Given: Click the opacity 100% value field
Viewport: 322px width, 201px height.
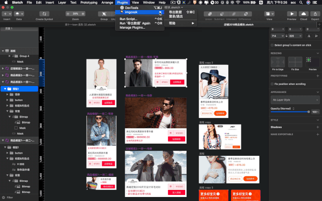Looking at the screenshot, I should click(315, 112).
